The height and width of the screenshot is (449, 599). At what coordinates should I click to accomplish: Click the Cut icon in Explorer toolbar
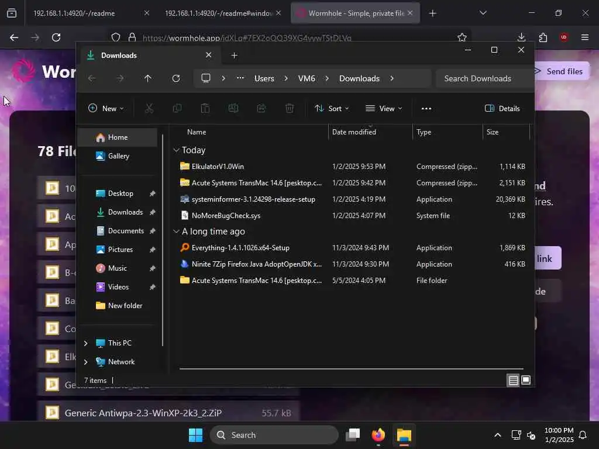[149, 108]
